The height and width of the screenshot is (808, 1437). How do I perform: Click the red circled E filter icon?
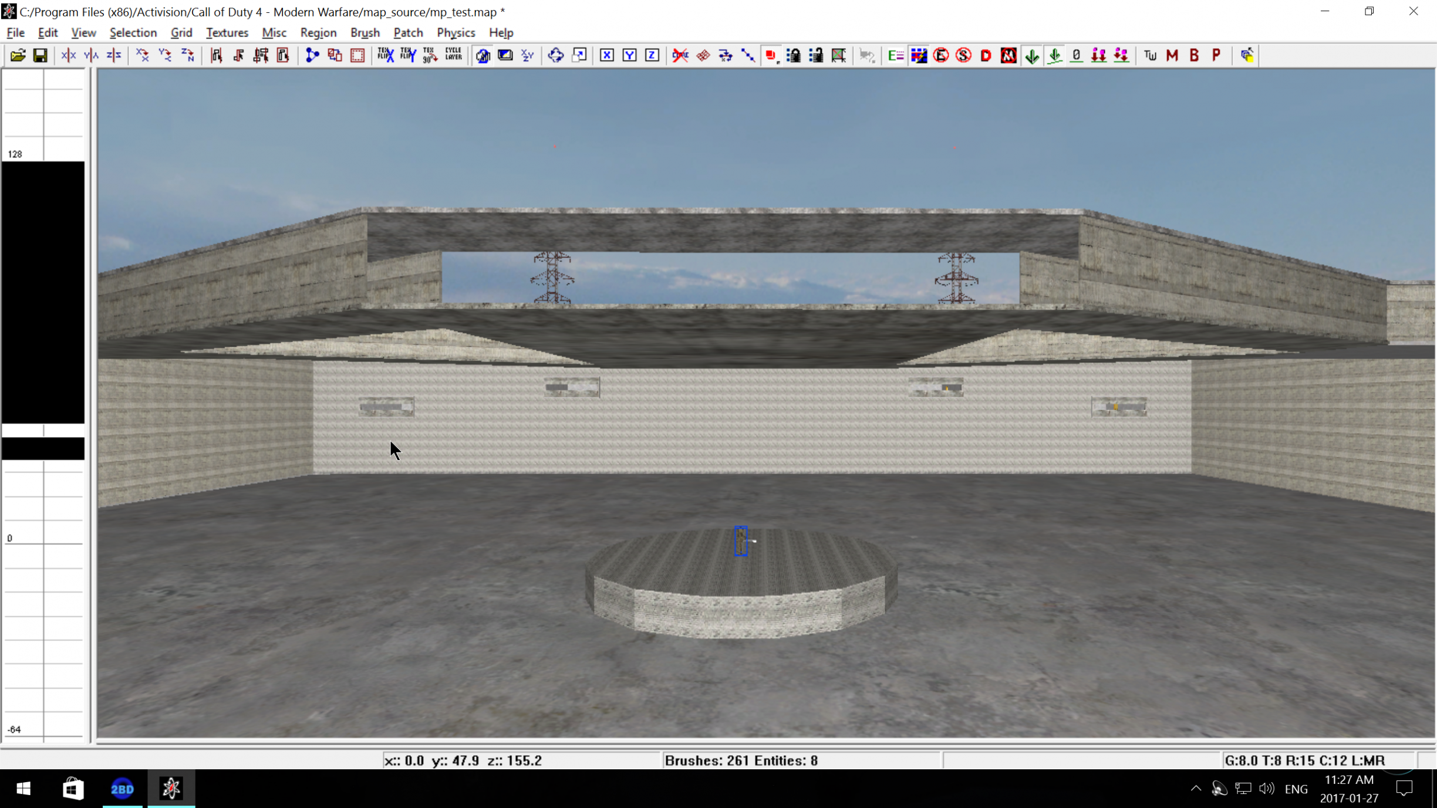[x=941, y=55]
